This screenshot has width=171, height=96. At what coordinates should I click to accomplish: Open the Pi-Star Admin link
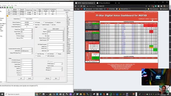147,19
